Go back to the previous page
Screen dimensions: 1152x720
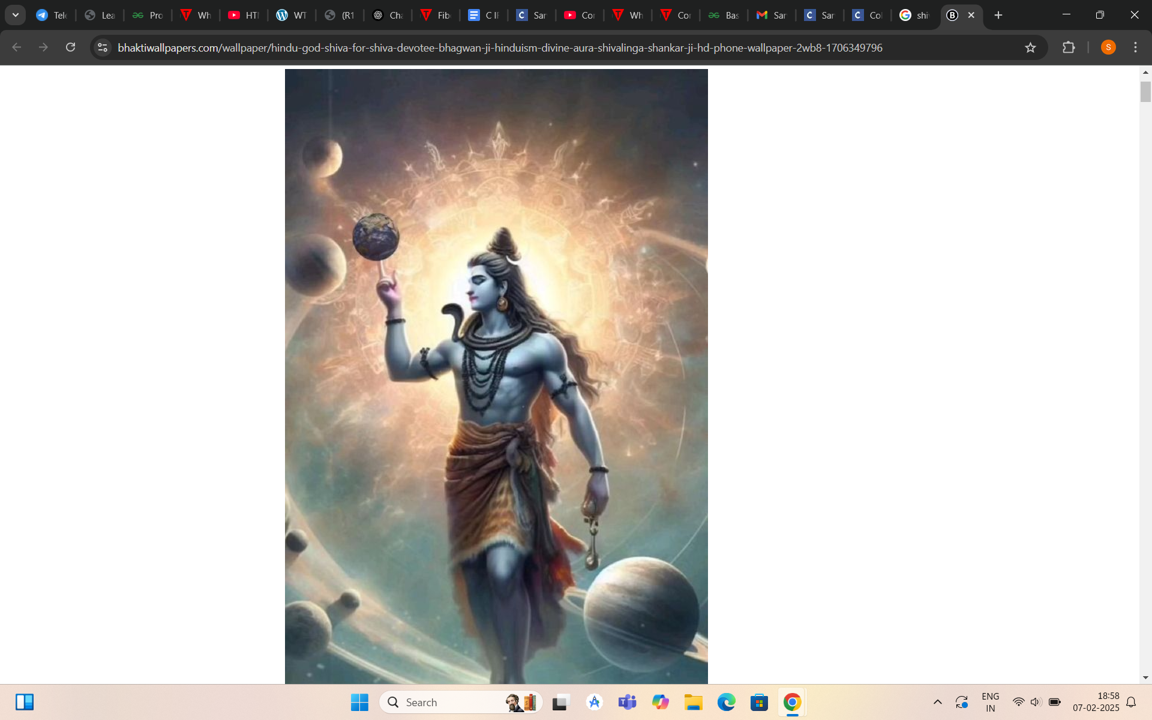click(17, 47)
